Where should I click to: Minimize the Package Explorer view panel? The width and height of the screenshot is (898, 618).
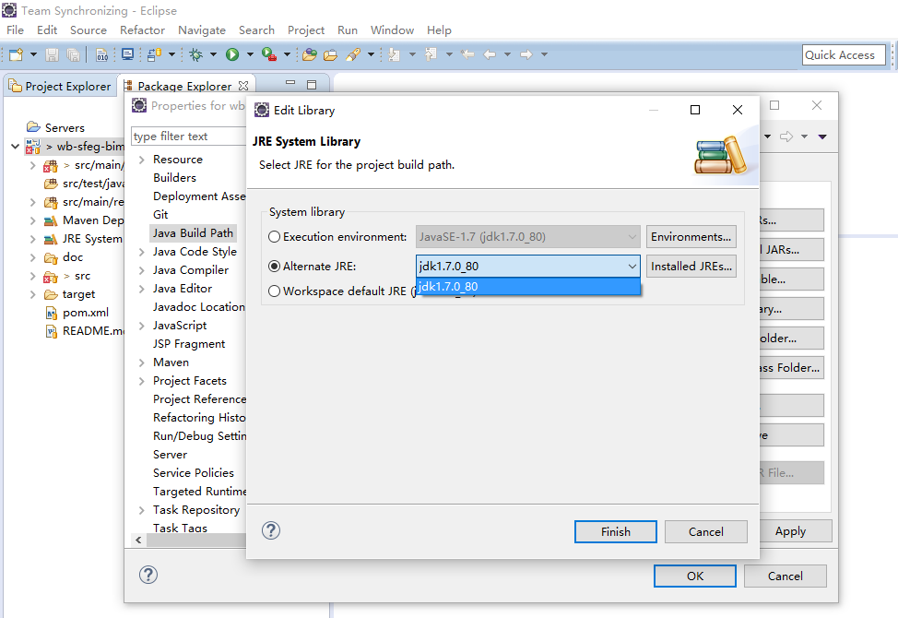pos(290,84)
